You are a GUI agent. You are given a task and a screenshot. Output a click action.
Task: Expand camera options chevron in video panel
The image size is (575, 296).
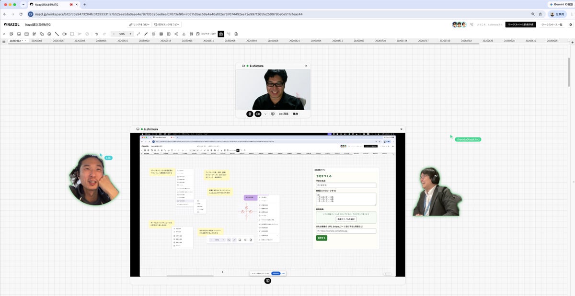point(265,114)
